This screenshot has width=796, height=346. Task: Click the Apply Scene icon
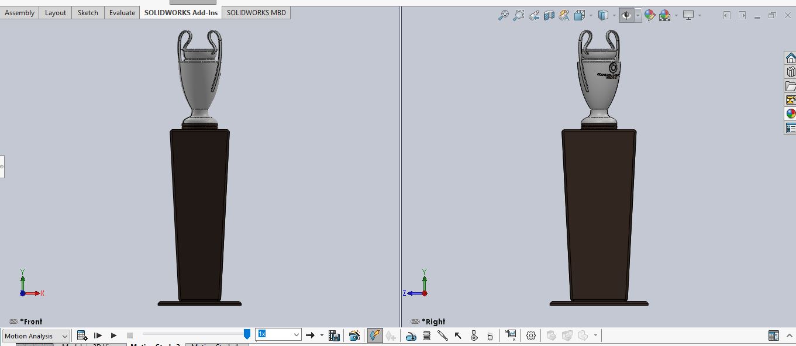pos(664,15)
